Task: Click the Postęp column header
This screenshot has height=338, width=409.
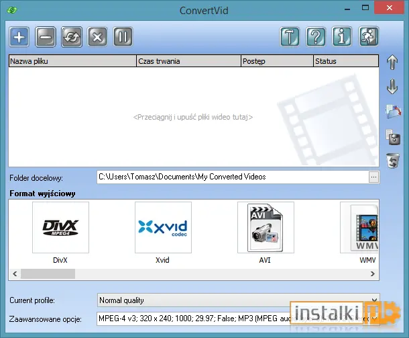Action: [x=277, y=61]
